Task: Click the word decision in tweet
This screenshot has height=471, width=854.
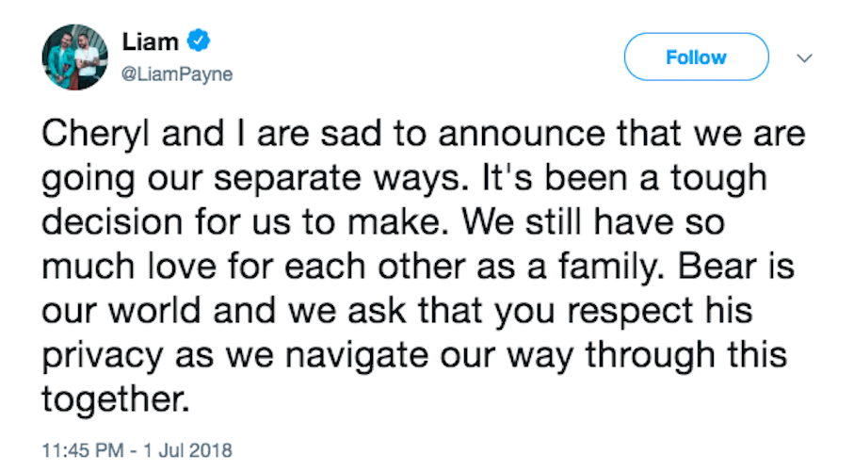Action: point(112,222)
